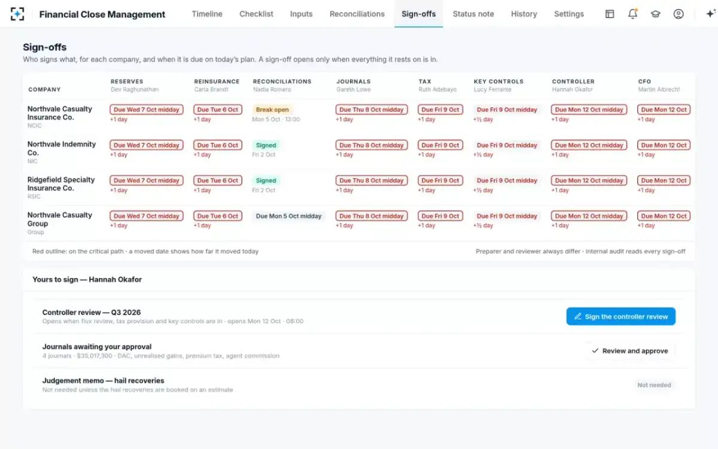Screen dimensions: 718x449
Task: Go to the Inputs tab
Action: pos(301,14)
